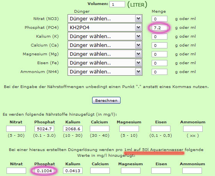Click the Kalium amount input field
The image size is (215, 176).
159,37
